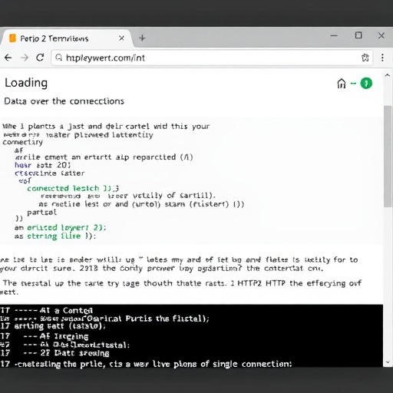Click the search icon in address bar

coord(59,58)
